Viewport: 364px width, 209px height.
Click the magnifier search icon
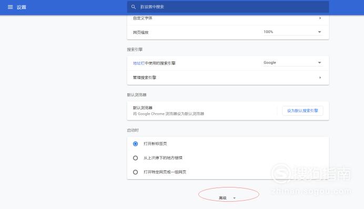[x=134, y=7]
